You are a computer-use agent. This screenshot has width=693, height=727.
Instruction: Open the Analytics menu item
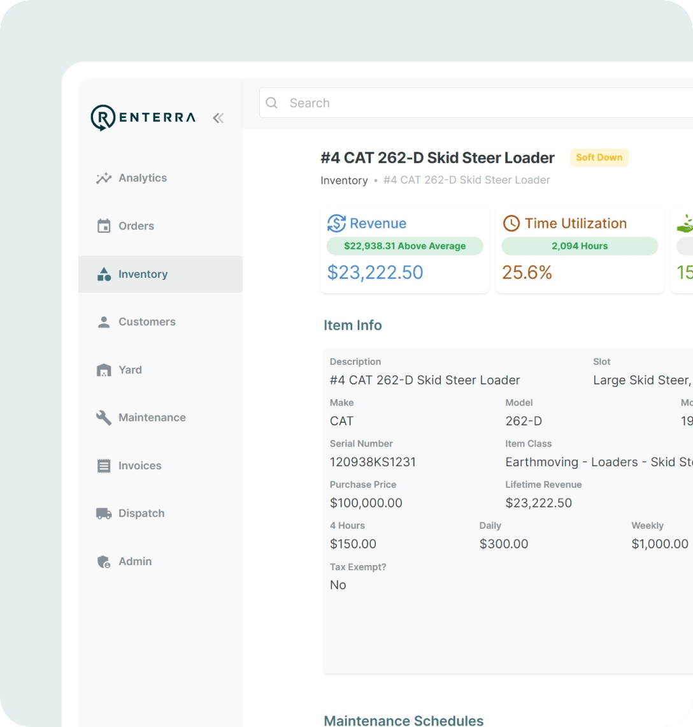[x=143, y=179]
